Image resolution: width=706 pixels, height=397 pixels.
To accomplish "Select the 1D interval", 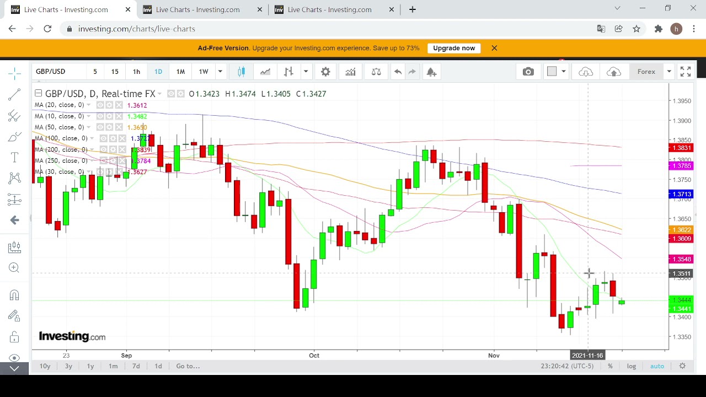I will pos(158,72).
